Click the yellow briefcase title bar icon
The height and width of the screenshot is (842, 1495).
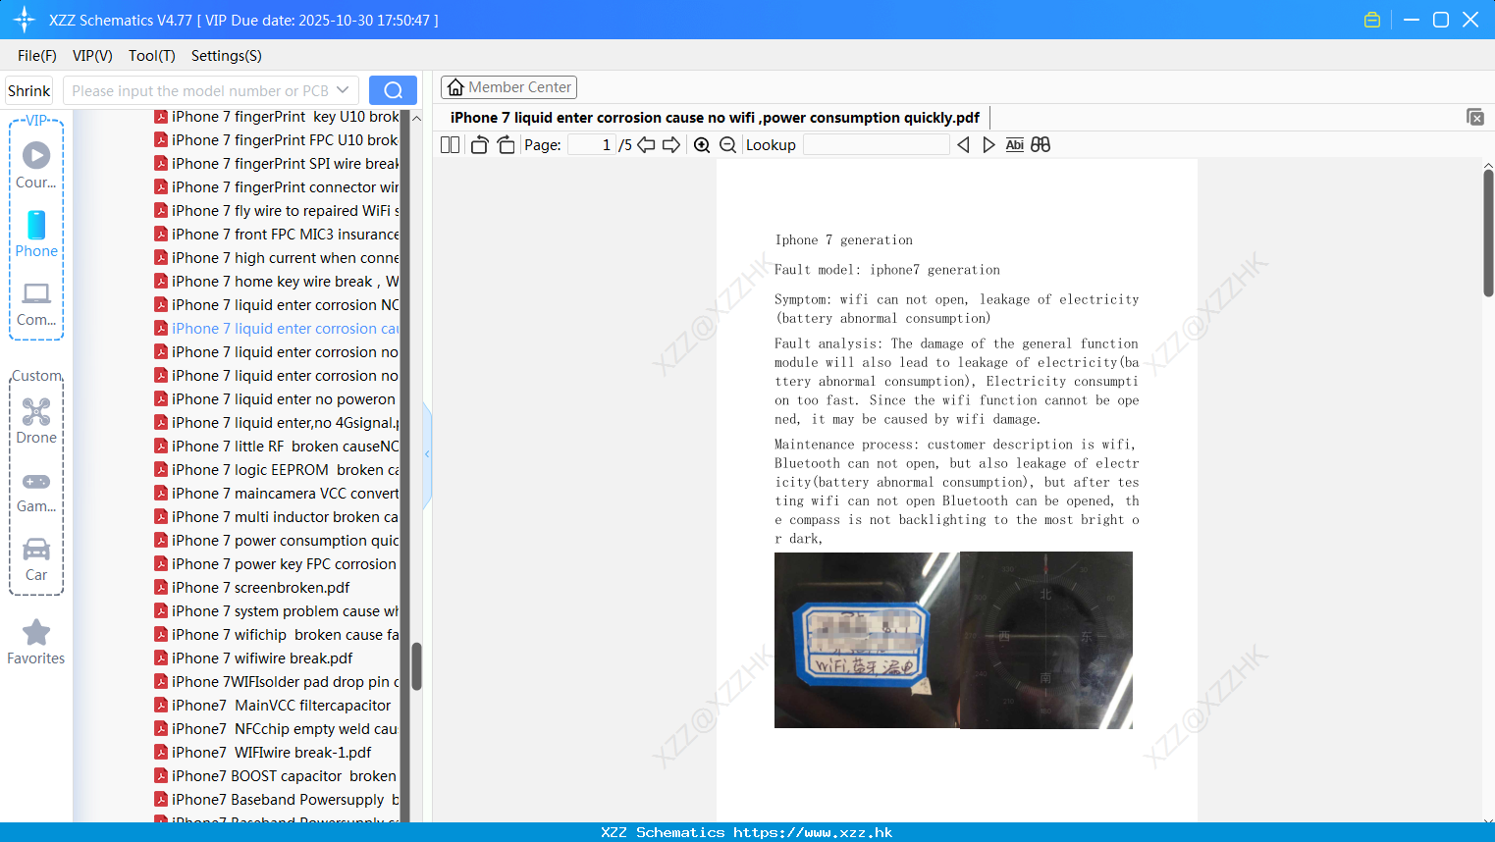pos(1372,20)
